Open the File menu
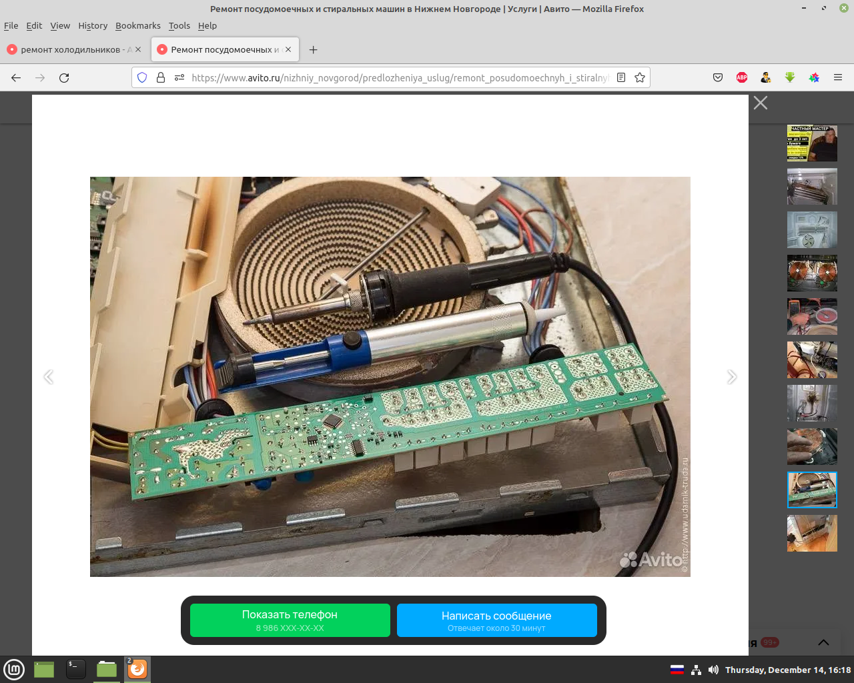The image size is (854, 683). 11,25
